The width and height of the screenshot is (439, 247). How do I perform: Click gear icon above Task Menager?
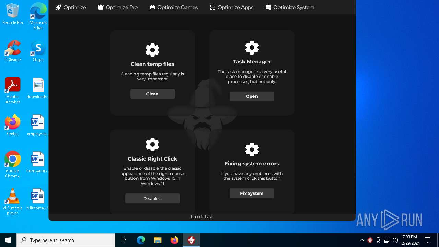252,48
